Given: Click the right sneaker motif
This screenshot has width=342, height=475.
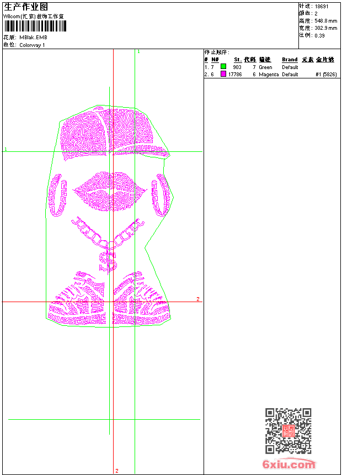Looking at the screenshot, I should click(141, 299).
